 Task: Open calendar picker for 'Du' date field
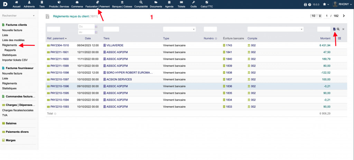[x=96, y=27]
